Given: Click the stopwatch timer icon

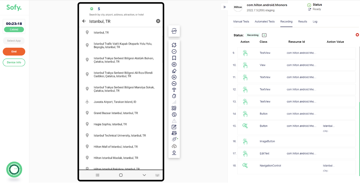Looking at the screenshot, I should (174, 96).
